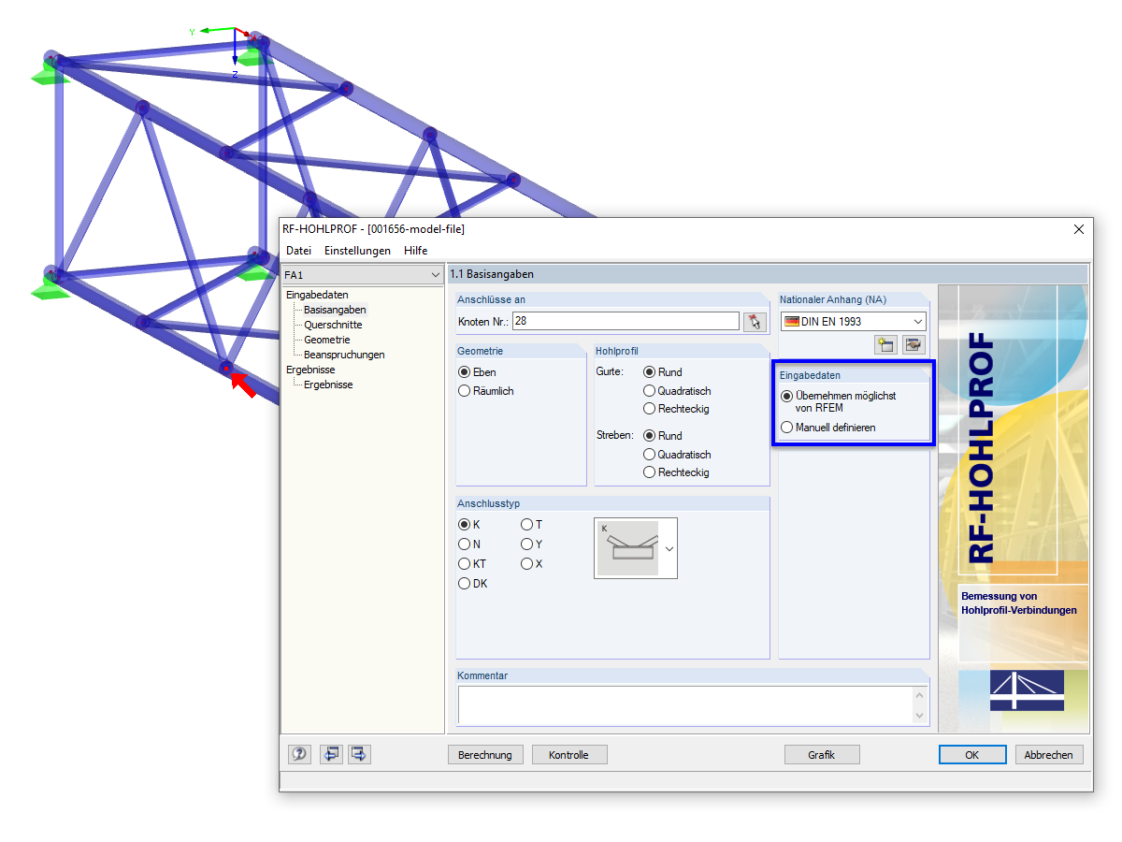The image size is (1122, 842).
Task: Go to next table arrow icon
Action: (x=360, y=754)
